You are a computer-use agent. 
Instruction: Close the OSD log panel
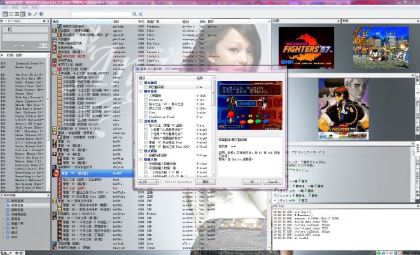point(417,206)
